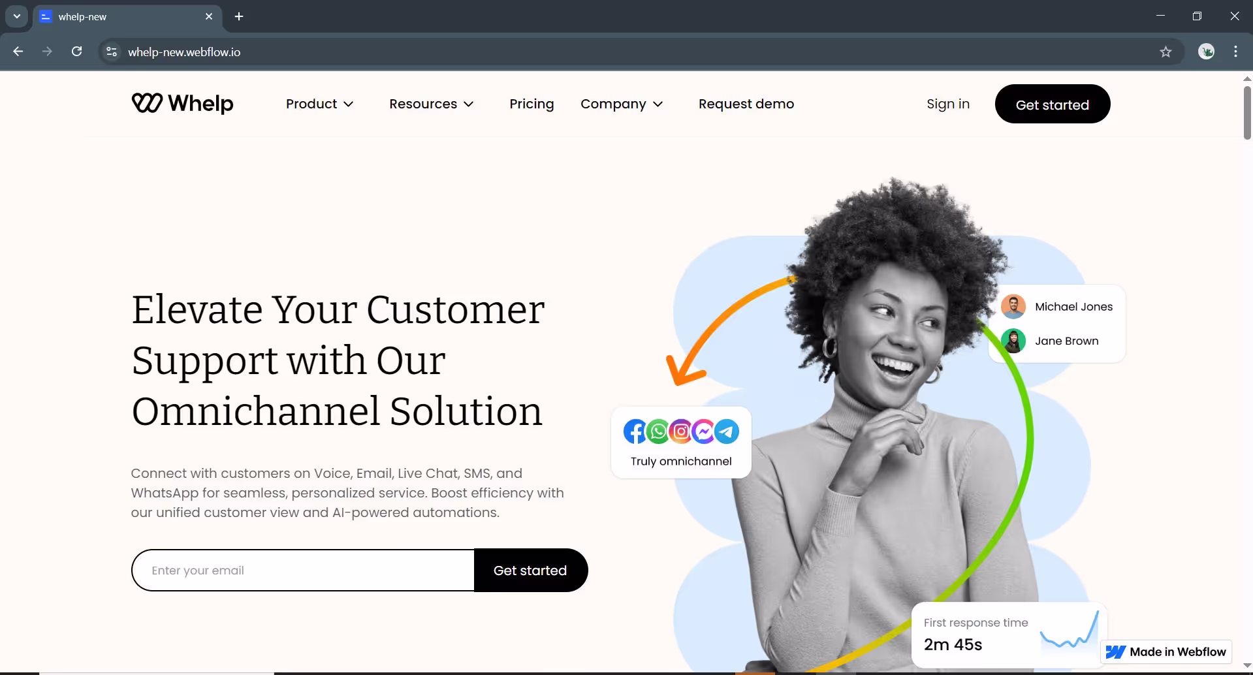Expand the Resources dropdown menu

click(x=432, y=104)
